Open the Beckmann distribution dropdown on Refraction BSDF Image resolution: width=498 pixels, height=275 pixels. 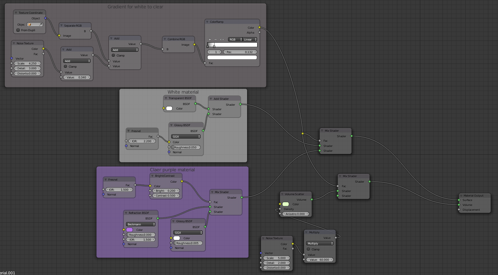pyautogui.click(x=141, y=224)
